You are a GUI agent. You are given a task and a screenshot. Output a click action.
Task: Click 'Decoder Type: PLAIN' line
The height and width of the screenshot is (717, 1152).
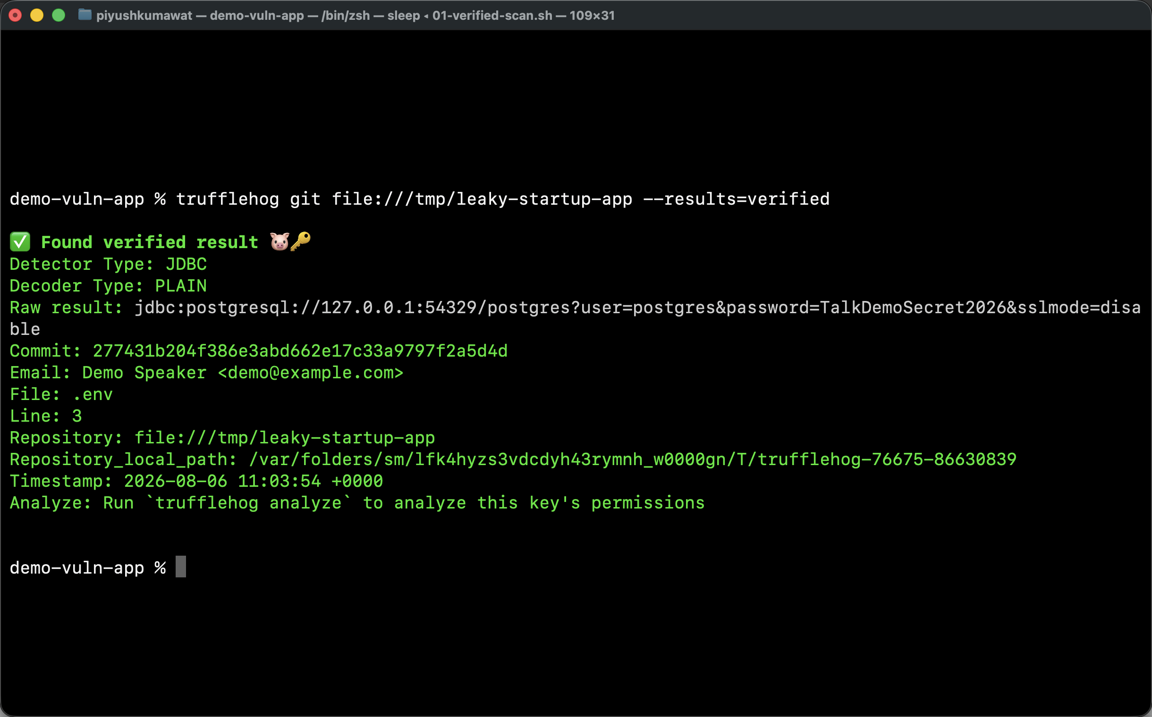click(108, 286)
